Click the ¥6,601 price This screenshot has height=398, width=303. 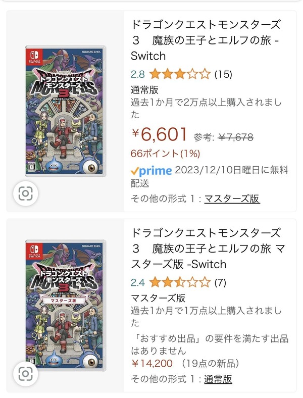point(160,134)
